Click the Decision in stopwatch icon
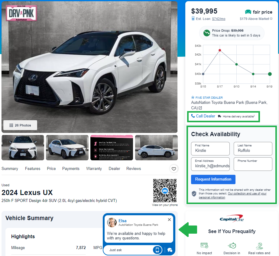279x256 pixels. (232, 245)
